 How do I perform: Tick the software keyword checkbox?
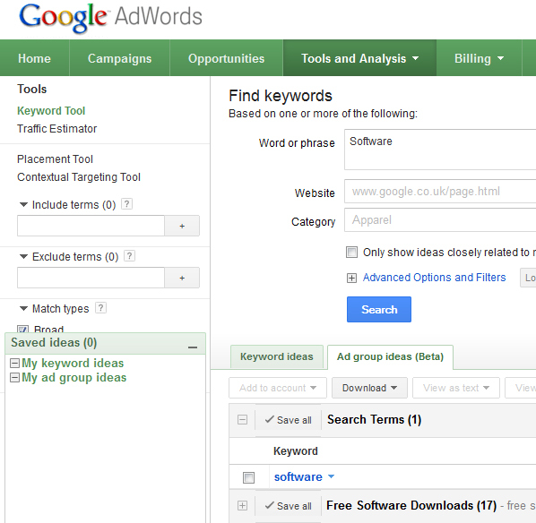[248, 477]
